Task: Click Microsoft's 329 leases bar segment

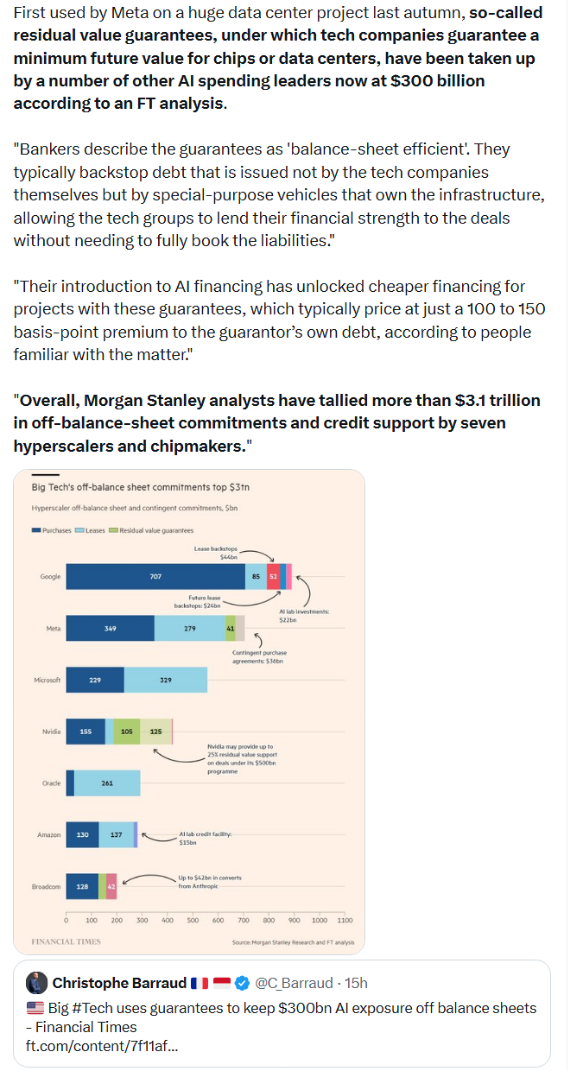Action: click(166, 680)
